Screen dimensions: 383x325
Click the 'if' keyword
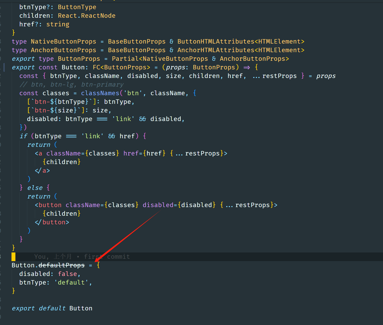click(23, 136)
